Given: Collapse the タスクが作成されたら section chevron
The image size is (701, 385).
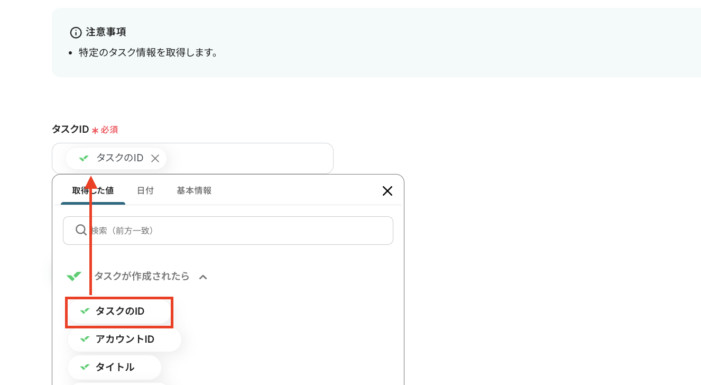Looking at the screenshot, I should pyautogui.click(x=203, y=277).
